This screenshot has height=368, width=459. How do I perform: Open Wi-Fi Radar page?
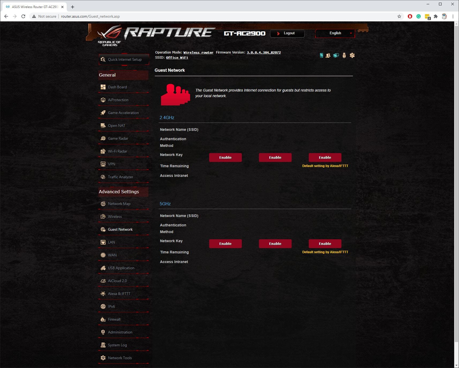click(124, 151)
